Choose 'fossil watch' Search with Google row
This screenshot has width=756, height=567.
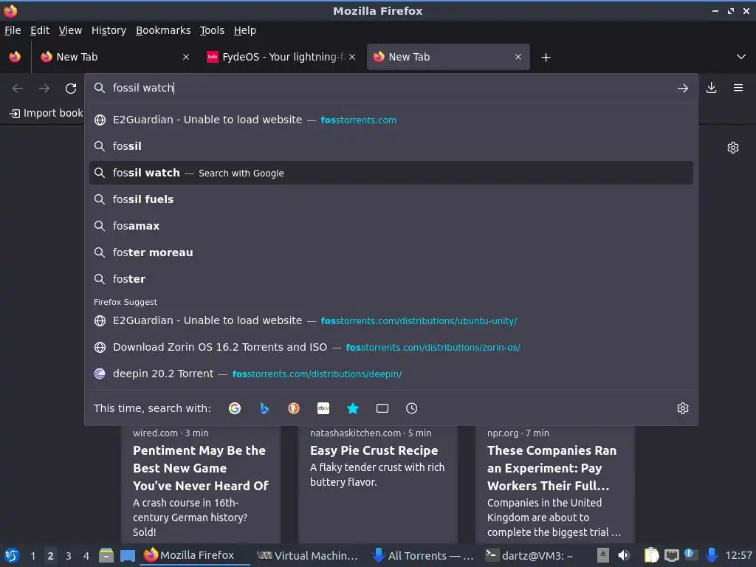tap(391, 173)
